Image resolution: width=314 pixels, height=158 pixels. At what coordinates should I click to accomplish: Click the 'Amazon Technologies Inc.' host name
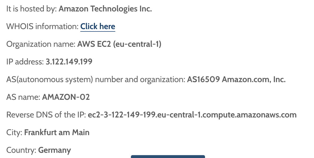pyautogui.click(x=105, y=9)
